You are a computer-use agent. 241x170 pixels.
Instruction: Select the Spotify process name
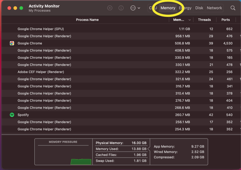23,115
